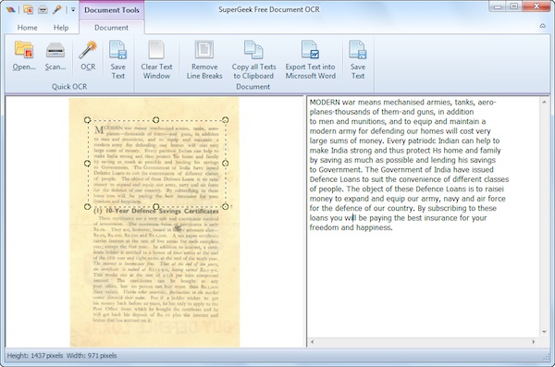Image resolution: width=555 pixels, height=367 pixels.
Task: Click the application logo in the title bar
Action: (x=10, y=9)
